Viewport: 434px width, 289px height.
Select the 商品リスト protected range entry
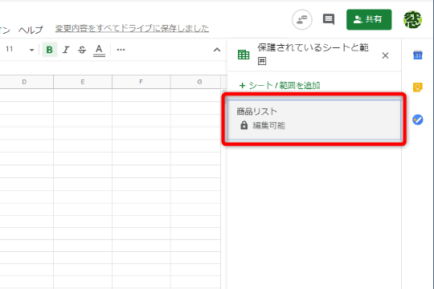point(314,119)
